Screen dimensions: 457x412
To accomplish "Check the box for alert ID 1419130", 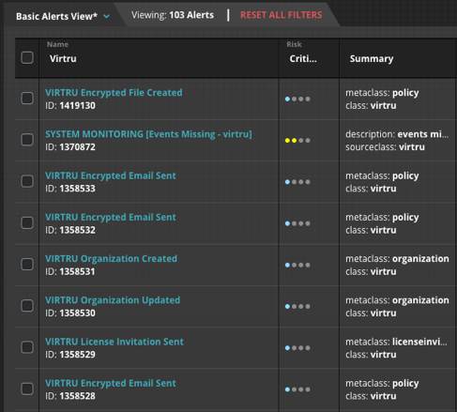I will [x=27, y=99].
